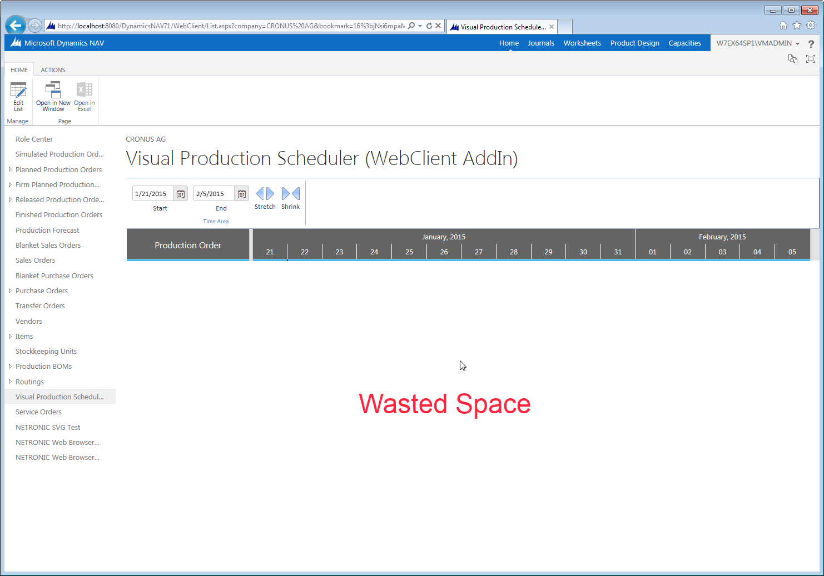Open the Worksheets menu
This screenshot has height=576, width=824.
582,43
